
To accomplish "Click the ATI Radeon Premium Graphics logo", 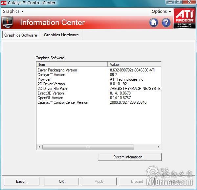I will pos(185,18).
